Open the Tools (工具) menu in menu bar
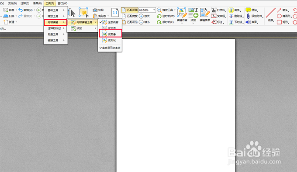The height and width of the screenshot is (172, 297). coord(50,3)
